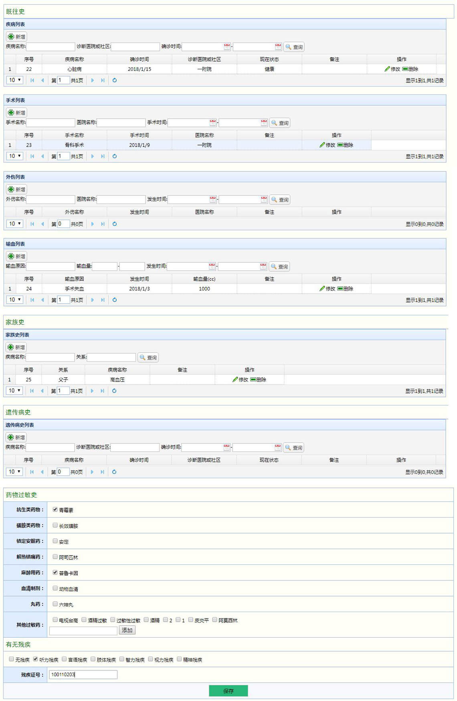Open calendar for 手术时间 end date
Viewport: 457px width, 701px height.
pos(264,123)
